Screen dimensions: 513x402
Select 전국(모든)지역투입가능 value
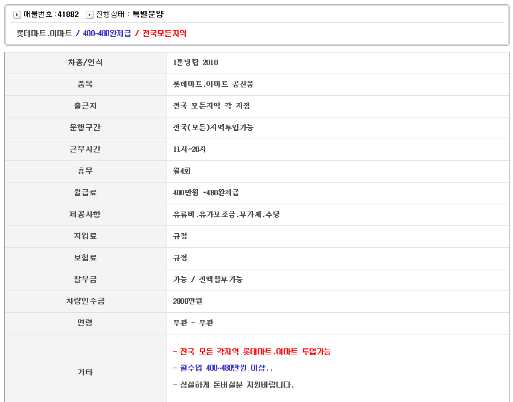[x=213, y=127]
